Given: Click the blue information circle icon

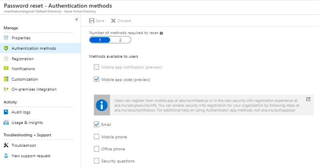Looking at the screenshot, I should (x=102, y=105).
